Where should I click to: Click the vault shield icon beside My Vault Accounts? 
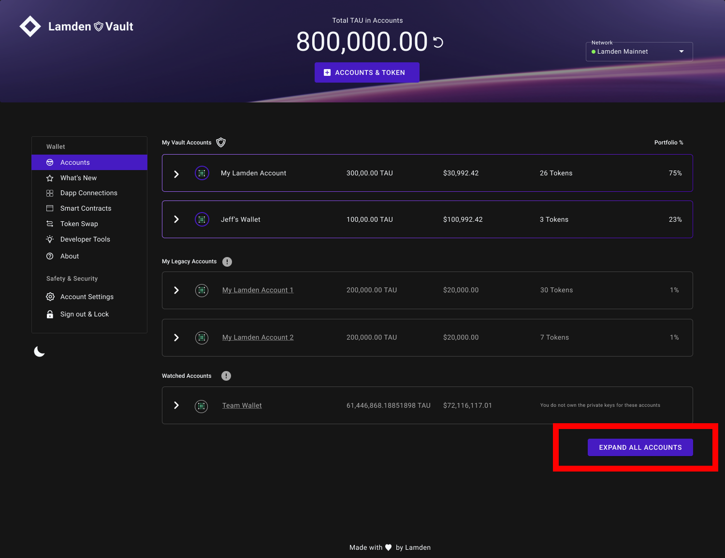[x=221, y=143]
